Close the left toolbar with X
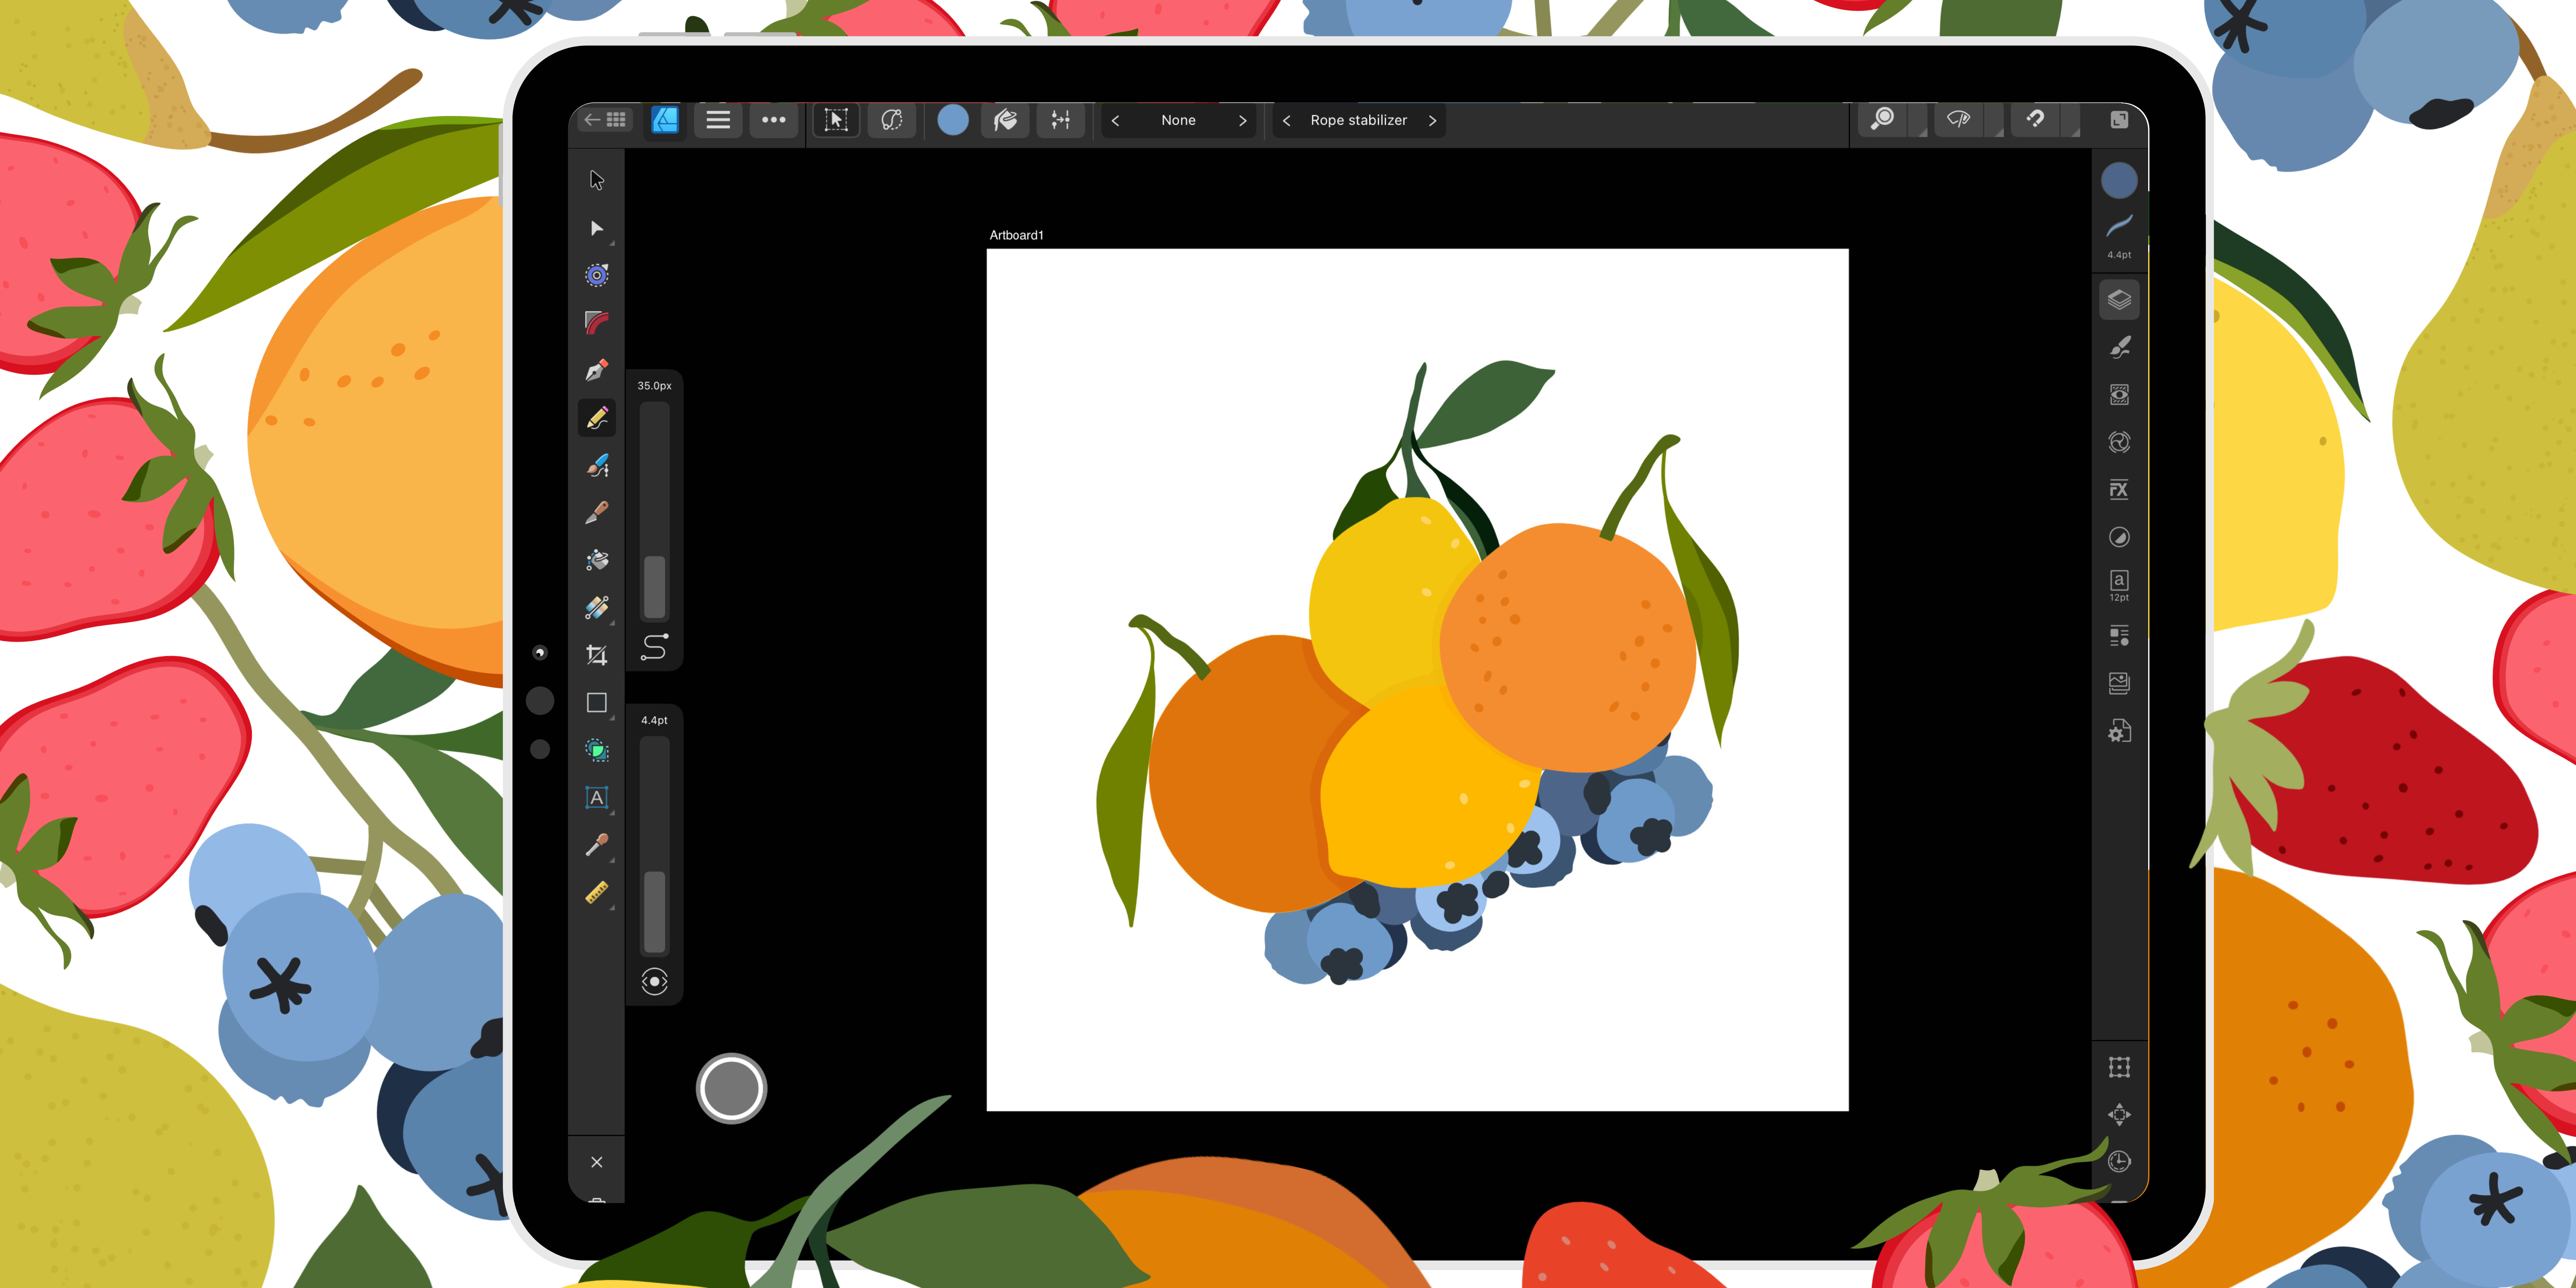The height and width of the screenshot is (1288, 2576). pyautogui.click(x=597, y=1162)
